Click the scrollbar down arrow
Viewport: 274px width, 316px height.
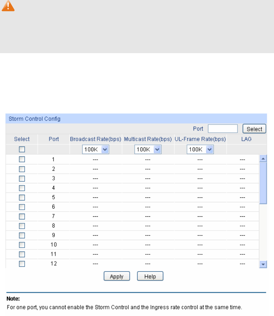coord(263,264)
